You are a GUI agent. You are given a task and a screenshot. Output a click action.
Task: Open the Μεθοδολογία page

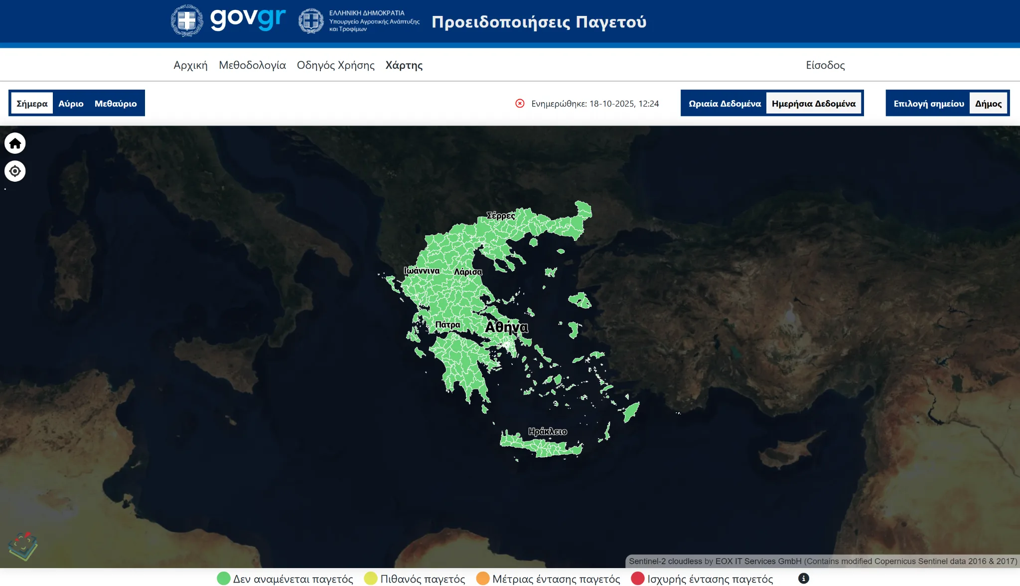pyautogui.click(x=253, y=65)
